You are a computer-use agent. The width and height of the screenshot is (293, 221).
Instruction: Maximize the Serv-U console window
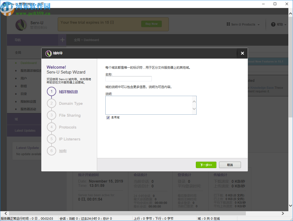click(x=275, y=4)
